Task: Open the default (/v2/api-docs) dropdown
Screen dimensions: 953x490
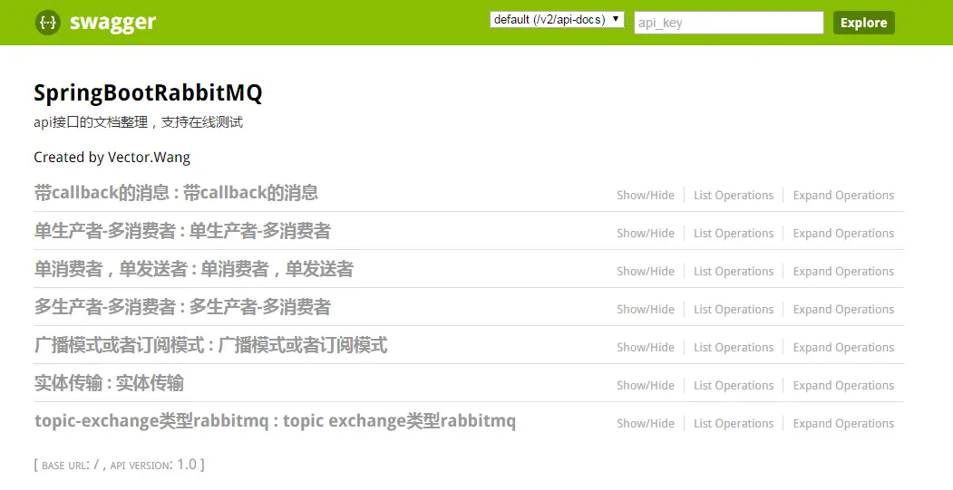Action: coord(557,19)
